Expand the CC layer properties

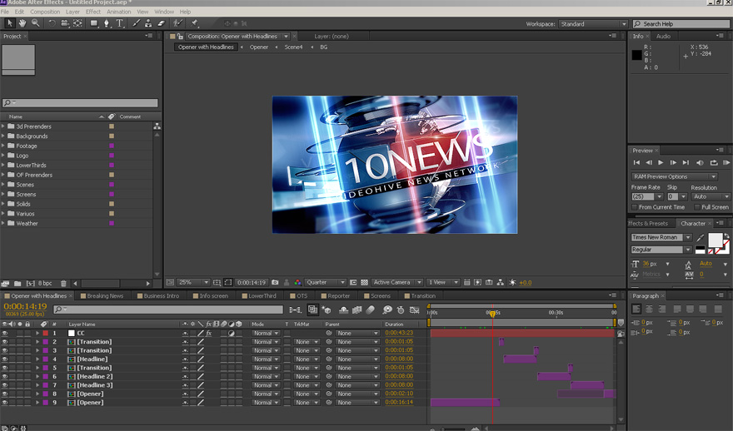[37, 333]
